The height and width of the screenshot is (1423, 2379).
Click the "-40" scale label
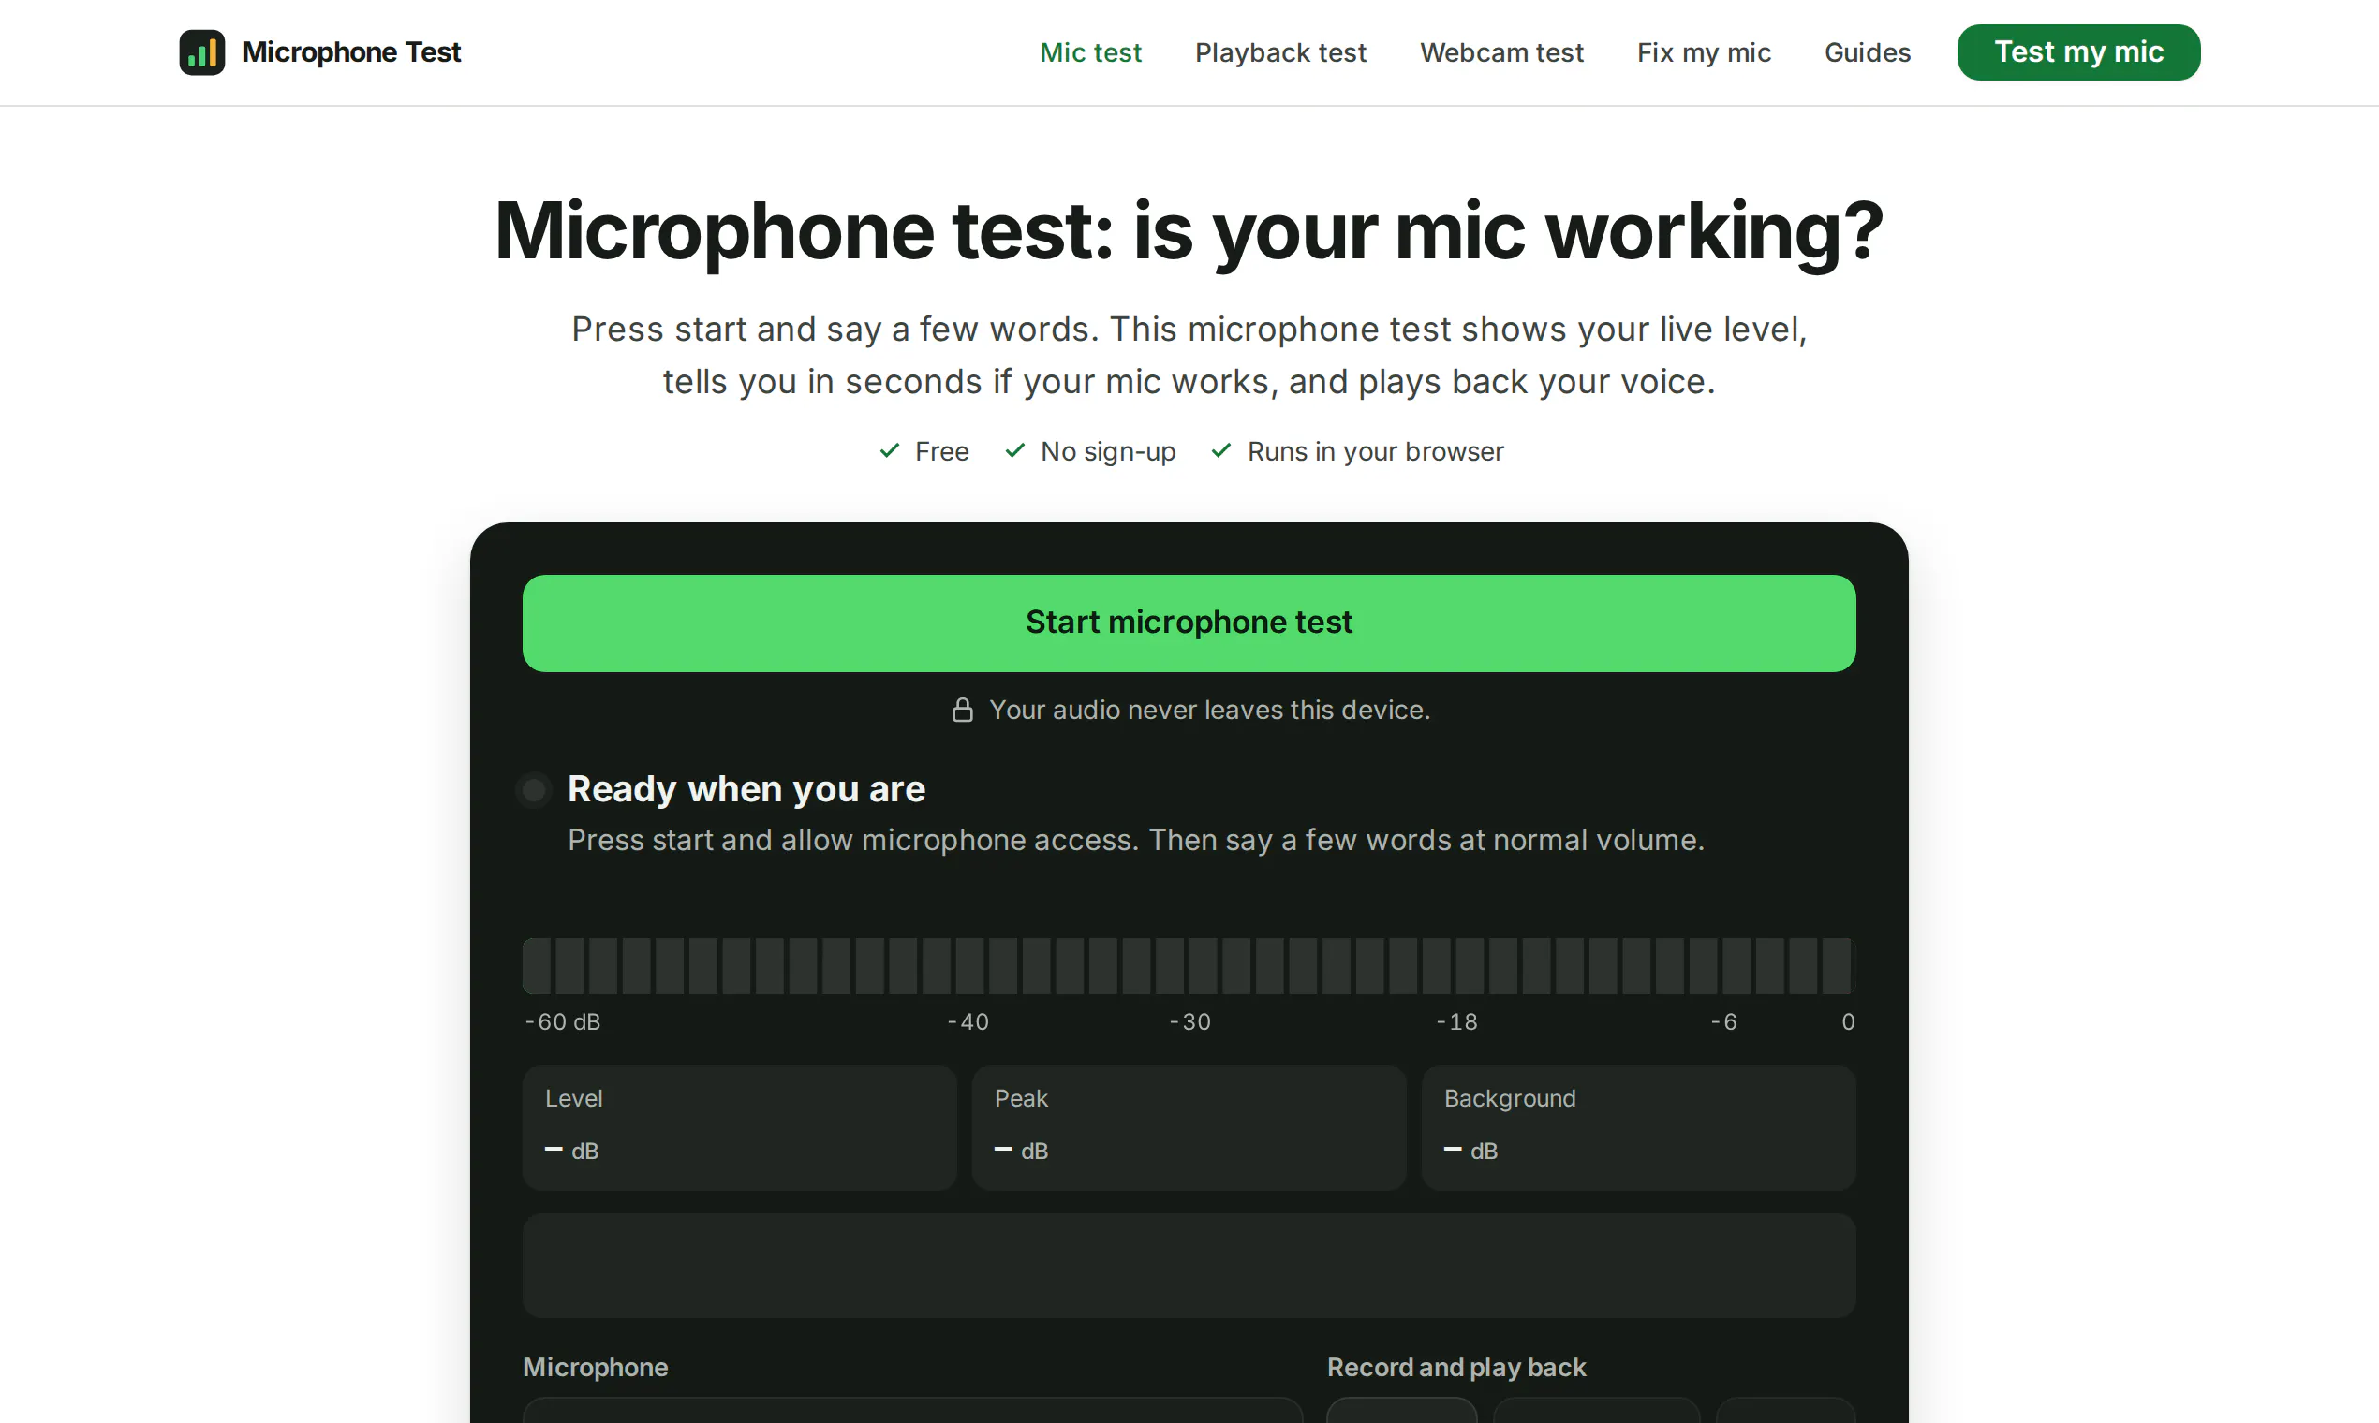click(x=968, y=1022)
